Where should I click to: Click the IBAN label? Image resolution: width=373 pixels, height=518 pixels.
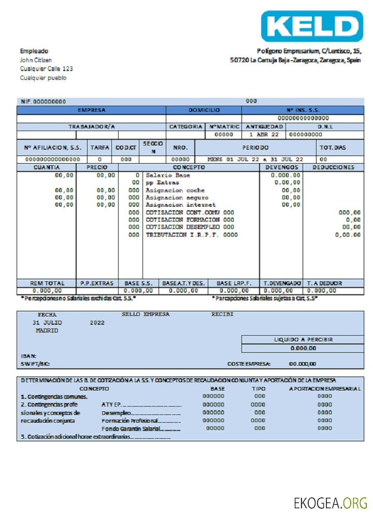(28, 356)
